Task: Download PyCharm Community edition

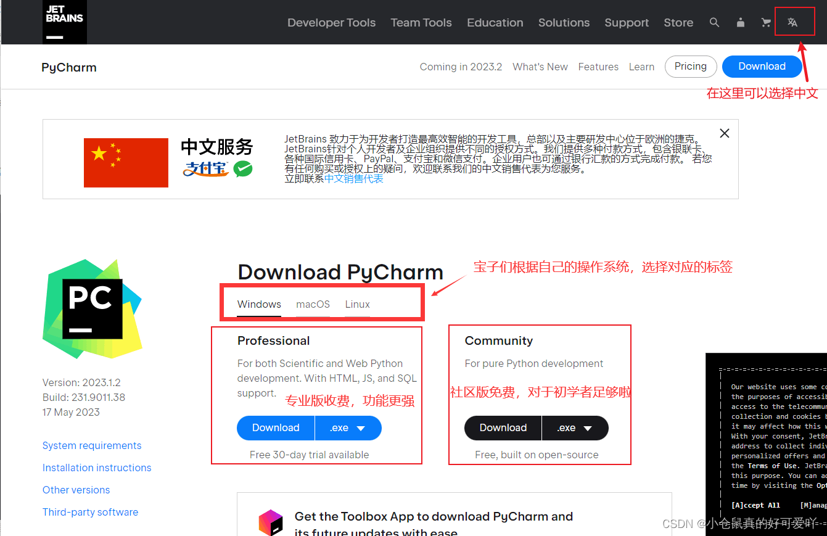Action: (x=503, y=428)
